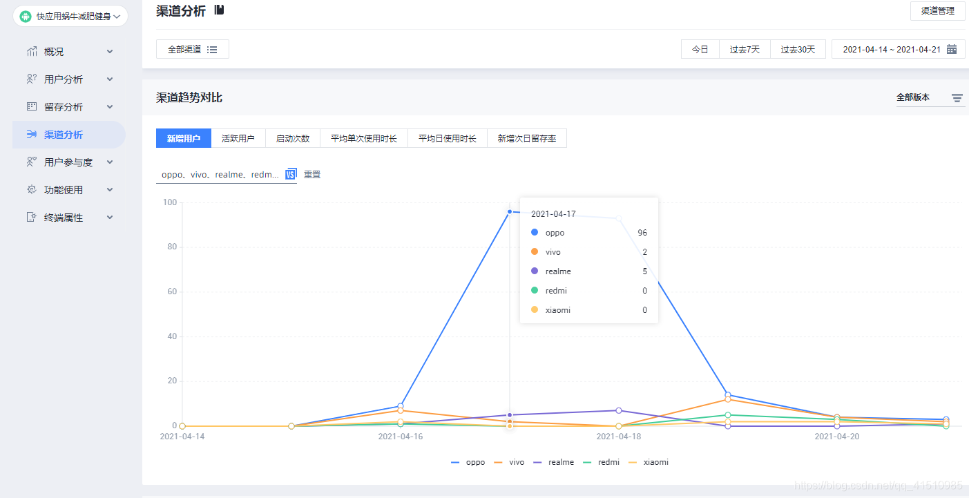
Task: Open the 全部版本 version dropdown
Action: pos(930,97)
